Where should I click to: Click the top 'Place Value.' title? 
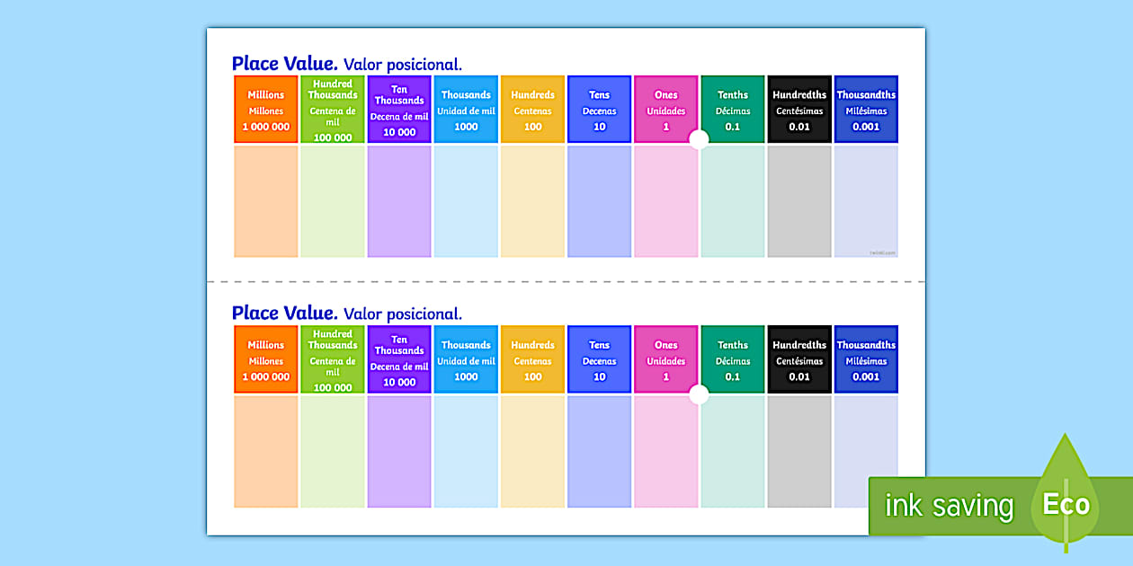click(x=284, y=64)
